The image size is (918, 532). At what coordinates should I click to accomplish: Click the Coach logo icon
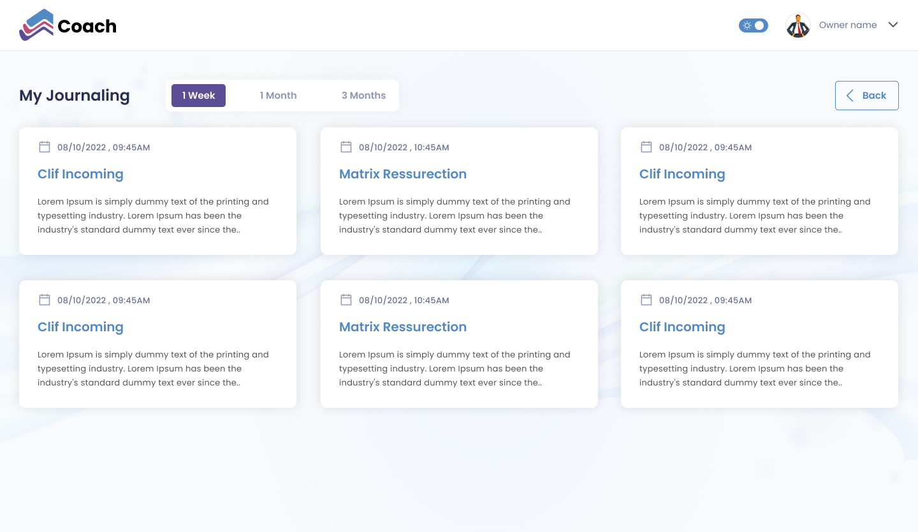point(36,25)
